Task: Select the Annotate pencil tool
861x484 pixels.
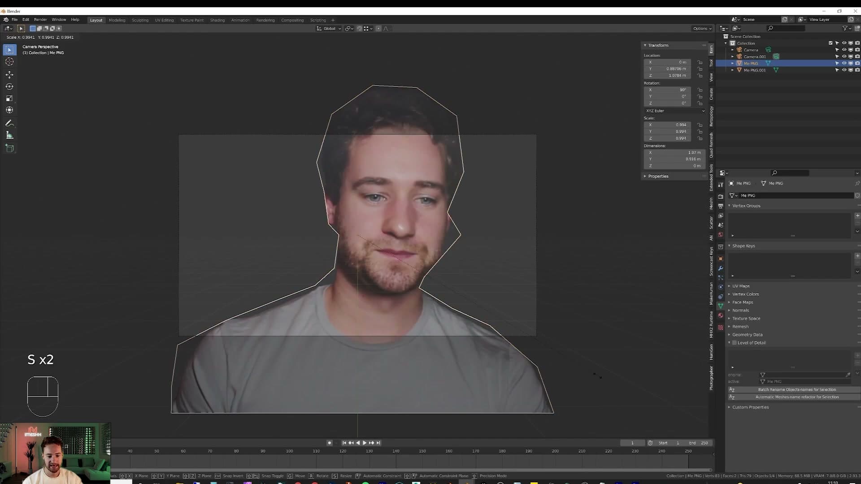Action: pos(9,123)
